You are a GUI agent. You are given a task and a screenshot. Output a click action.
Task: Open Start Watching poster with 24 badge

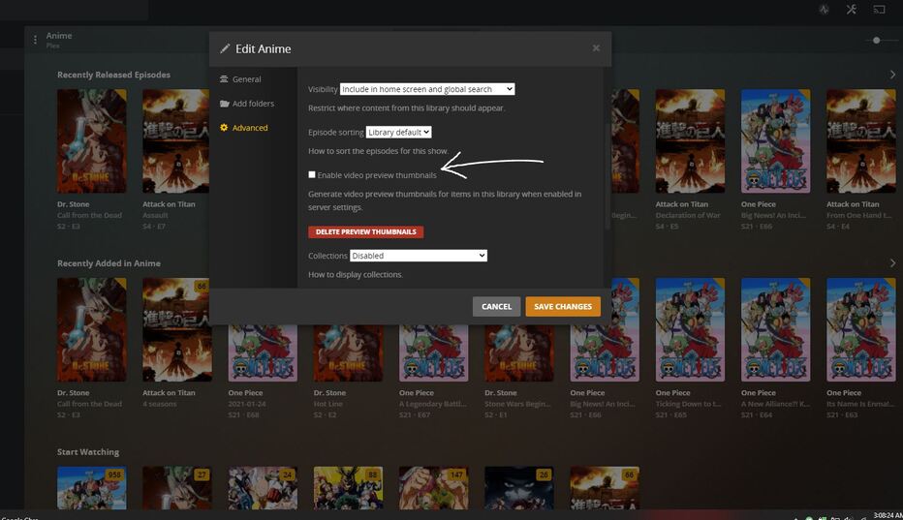point(263,488)
